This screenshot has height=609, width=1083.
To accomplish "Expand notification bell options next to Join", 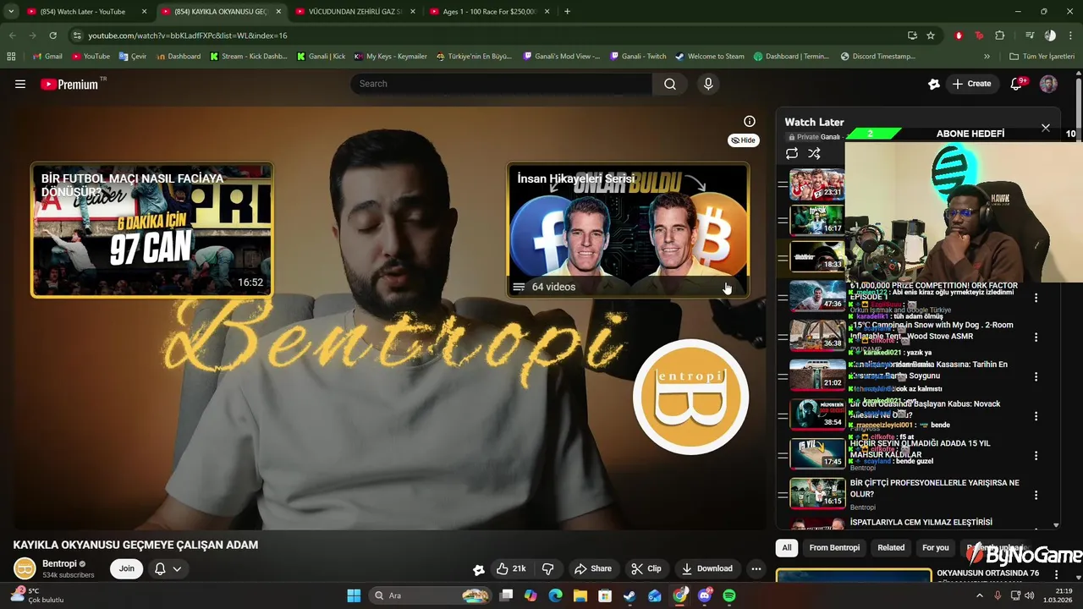I will pyautogui.click(x=177, y=568).
